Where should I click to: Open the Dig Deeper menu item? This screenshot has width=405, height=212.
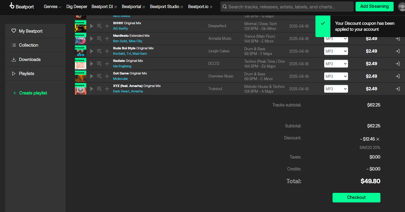click(77, 6)
